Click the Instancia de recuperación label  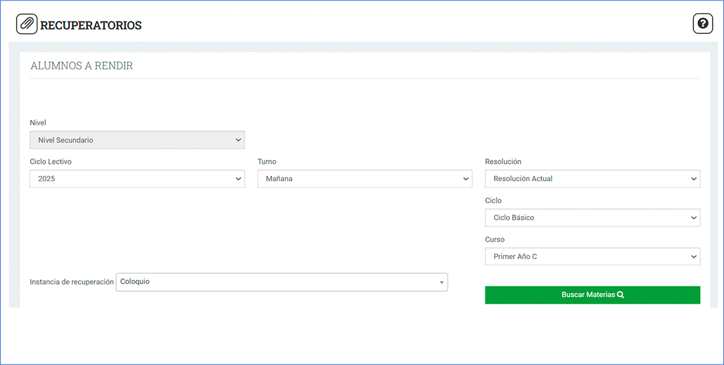(71, 282)
